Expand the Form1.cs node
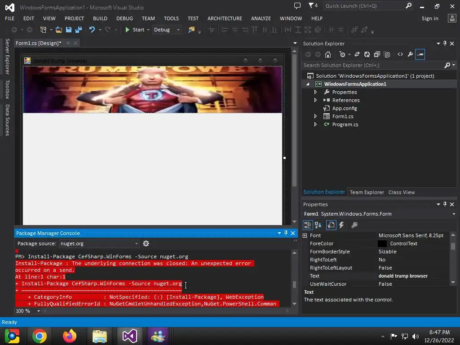Viewport: 460px width, 345px height. 315,116
